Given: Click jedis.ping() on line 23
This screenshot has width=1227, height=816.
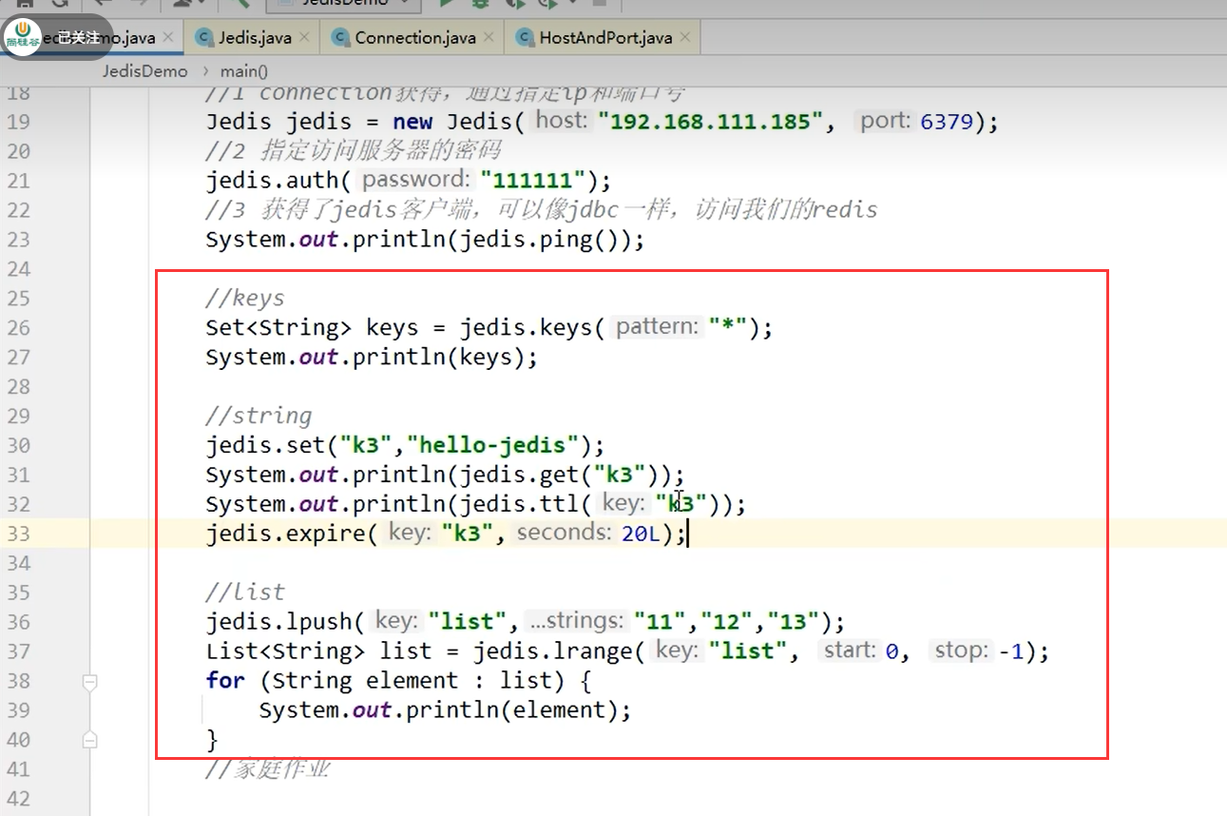Looking at the screenshot, I should [539, 240].
